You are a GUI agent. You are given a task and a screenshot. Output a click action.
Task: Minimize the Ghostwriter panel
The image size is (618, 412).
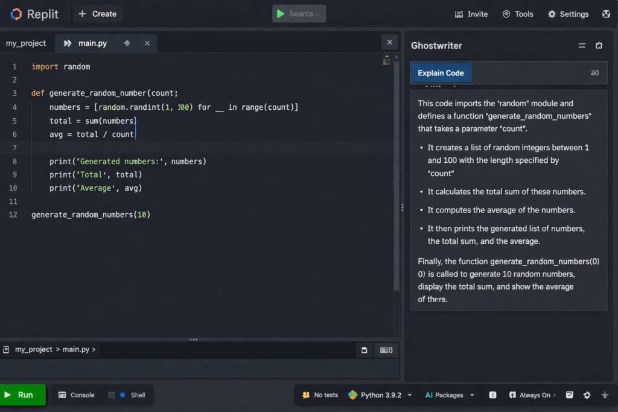[x=582, y=46]
